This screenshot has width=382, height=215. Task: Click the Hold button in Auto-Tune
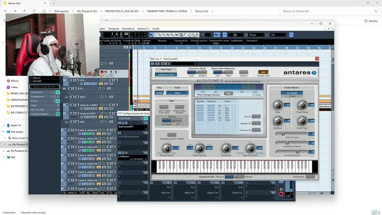[x=229, y=93]
